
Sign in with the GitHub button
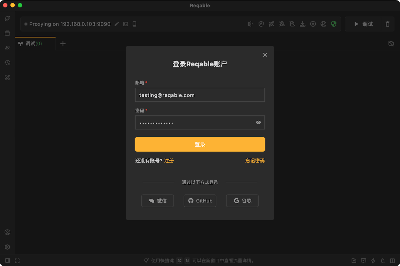pyautogui.click(x=200, y=201)
